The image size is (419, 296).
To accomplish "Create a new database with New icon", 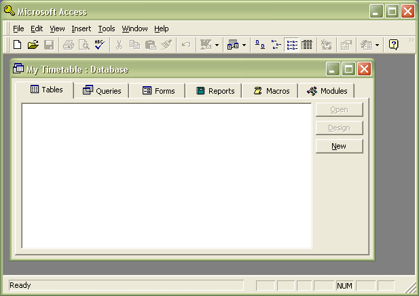I will pyautogui.click(x=18, y=45).
